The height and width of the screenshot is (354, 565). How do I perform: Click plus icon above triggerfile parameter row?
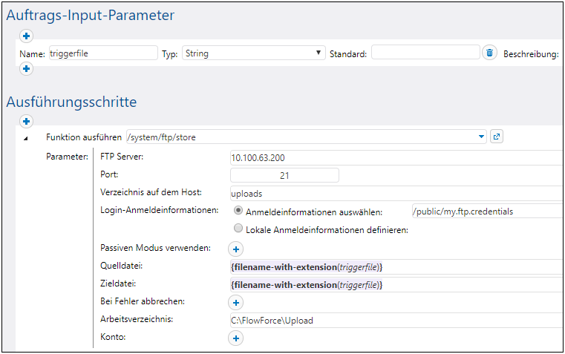click(x=25, y=36)
